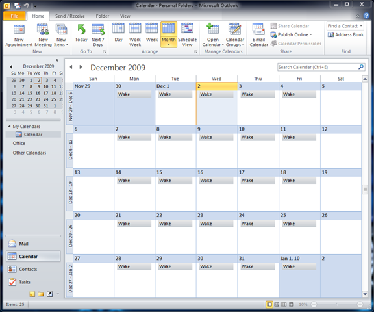Toggle the Reading view button in status bar
Screen dimensions: 374x312
click(292, 304)
